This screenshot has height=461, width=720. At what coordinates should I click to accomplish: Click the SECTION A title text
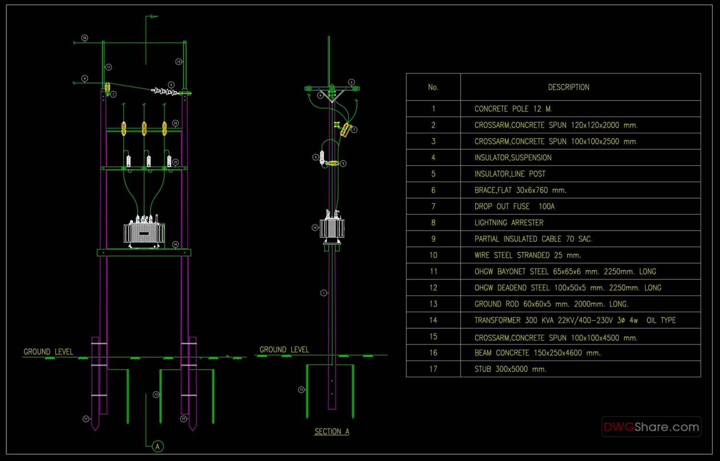(x=331, y=431)
